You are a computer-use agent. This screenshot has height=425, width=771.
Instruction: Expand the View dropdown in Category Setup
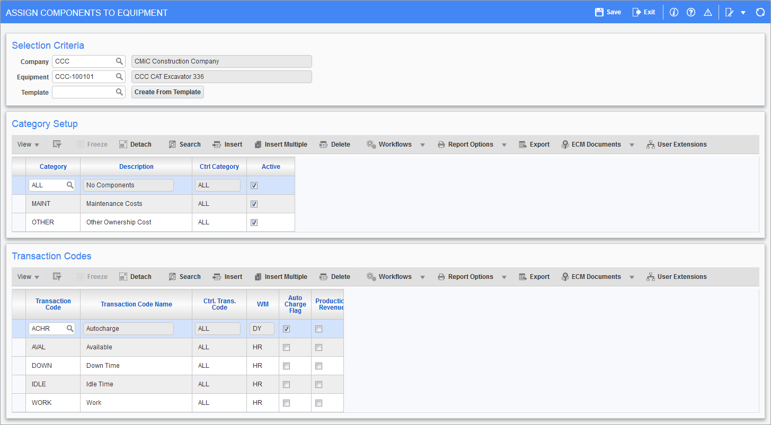point(28,144)
